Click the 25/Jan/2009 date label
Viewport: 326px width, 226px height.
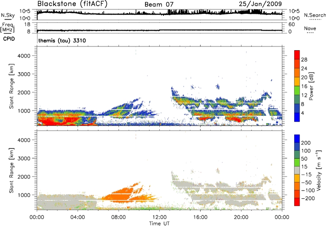(260, 4)
